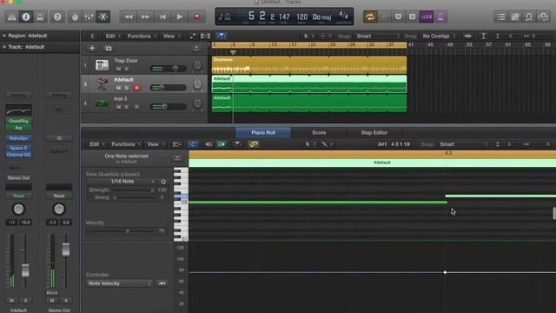Go to beginning of project
Viewport: 556px width, 313px height.
(162, 17)
